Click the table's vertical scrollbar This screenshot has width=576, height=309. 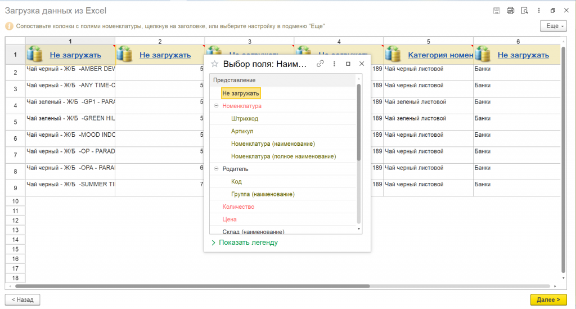click(564, 160)
